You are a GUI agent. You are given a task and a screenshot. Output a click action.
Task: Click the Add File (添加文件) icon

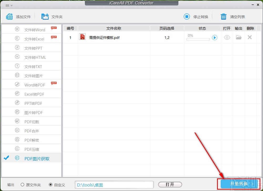click(x=9, y=17)
